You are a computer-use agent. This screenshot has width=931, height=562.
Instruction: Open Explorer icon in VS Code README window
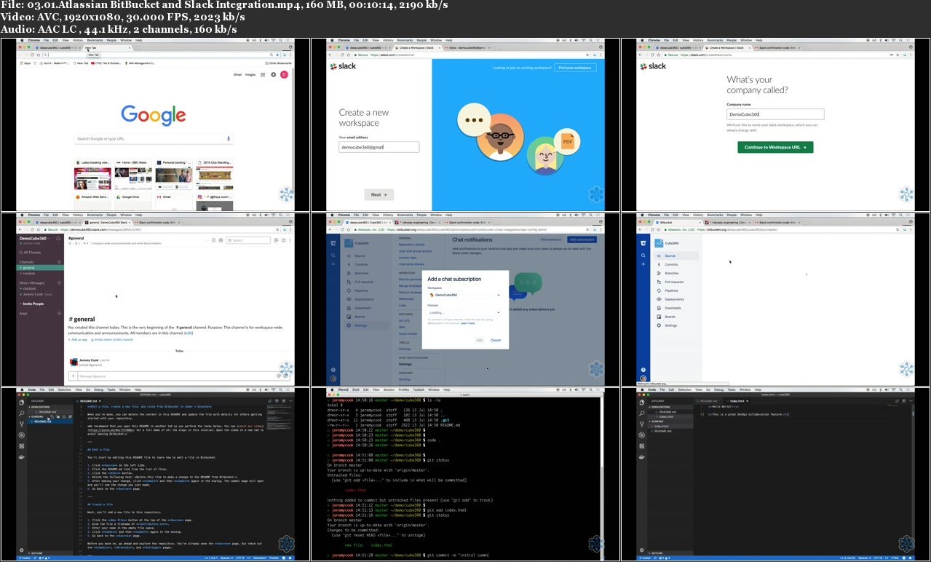[22, 403]
